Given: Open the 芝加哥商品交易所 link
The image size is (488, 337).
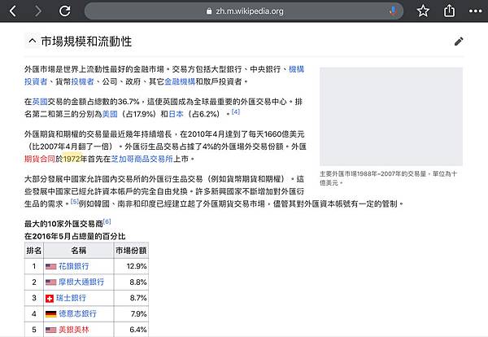Looking at the screenshot, I should (x=142, y=159).
